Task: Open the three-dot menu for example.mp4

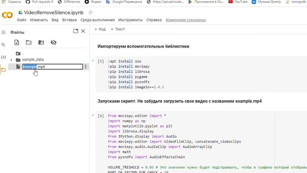Action: pyautogui.click(x=85, y=67)
